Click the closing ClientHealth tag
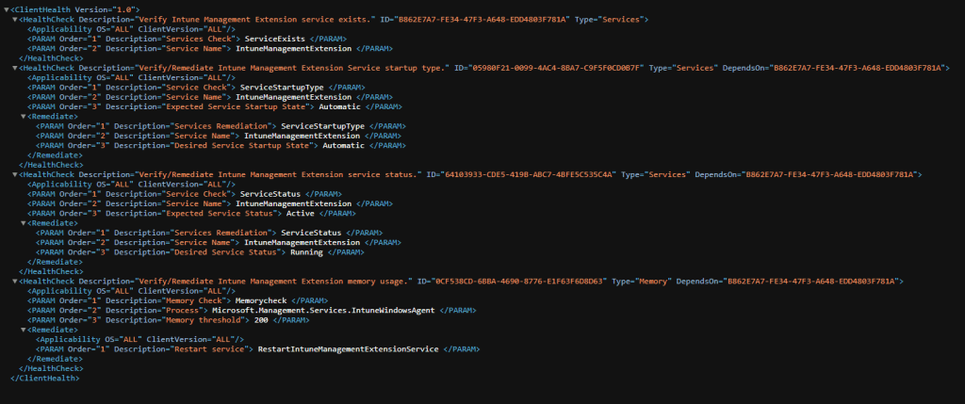Image resolution: width=965 pixels, height=404 pixels. pyautogui.click(x=43, y=378)
